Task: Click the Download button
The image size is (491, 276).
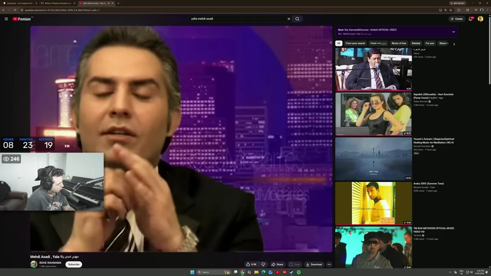Action: (x=314, y=264)
